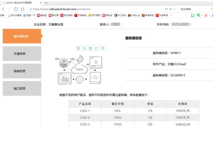This screenshot has width=213, height=144.
Task: Open 传奇新品 bookmark
Action: coord(148,15)
